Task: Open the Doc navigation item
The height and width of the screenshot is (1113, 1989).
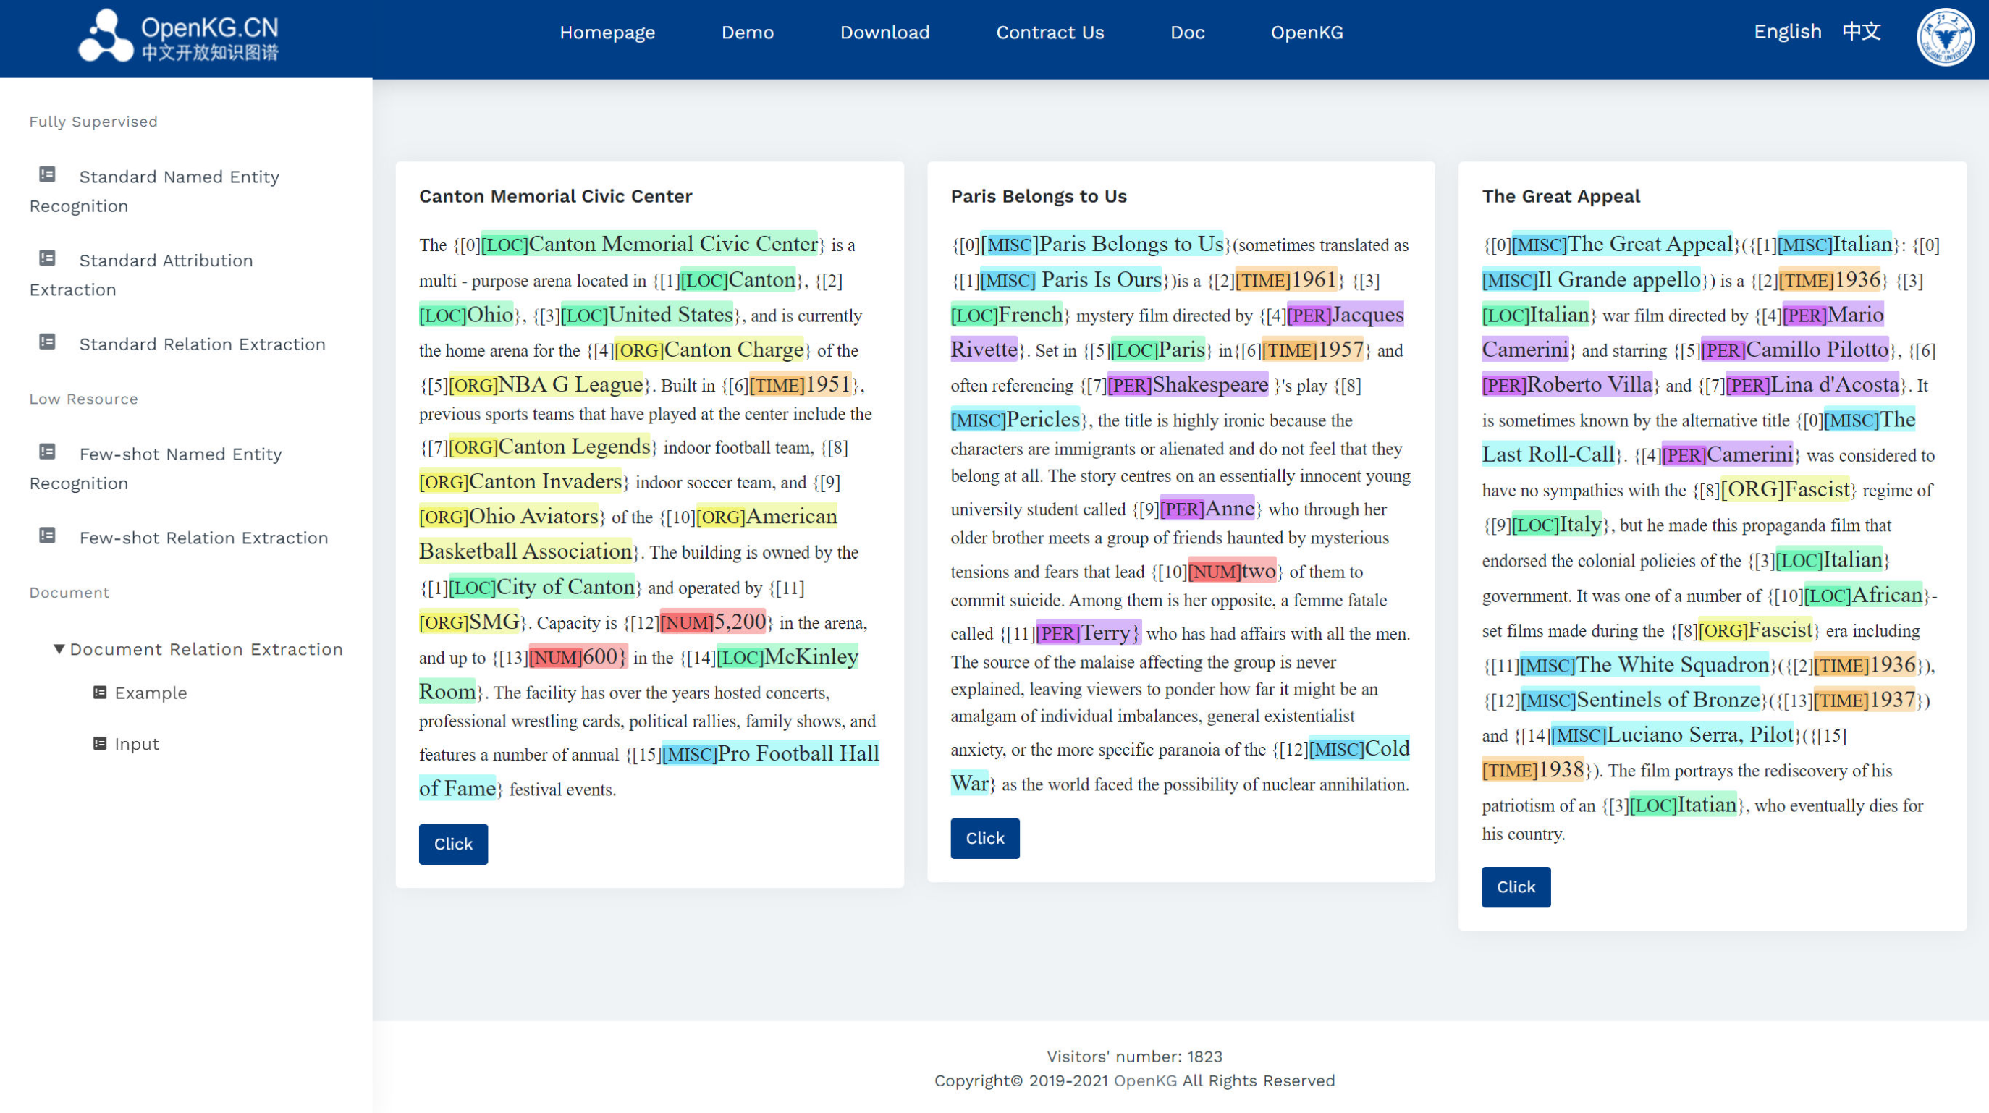Action: coord(1187,33)
